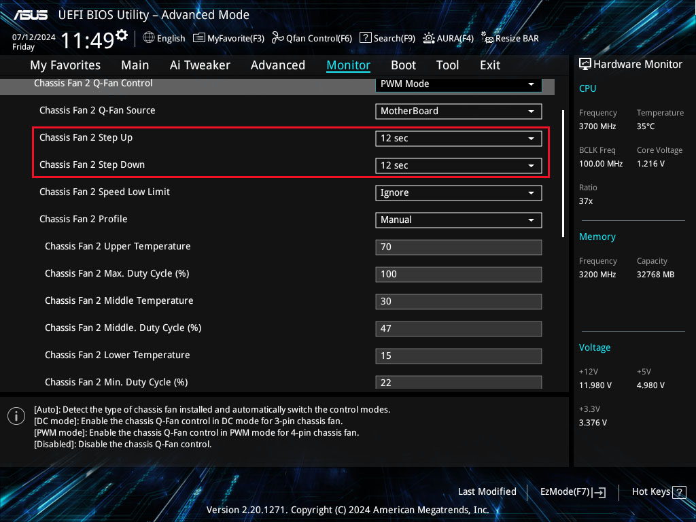The height and width of the screenshot is (522, 696).
Task: Click Chassis Fan 2 Min. Duty Cycle field
Action: click(459, 382)
